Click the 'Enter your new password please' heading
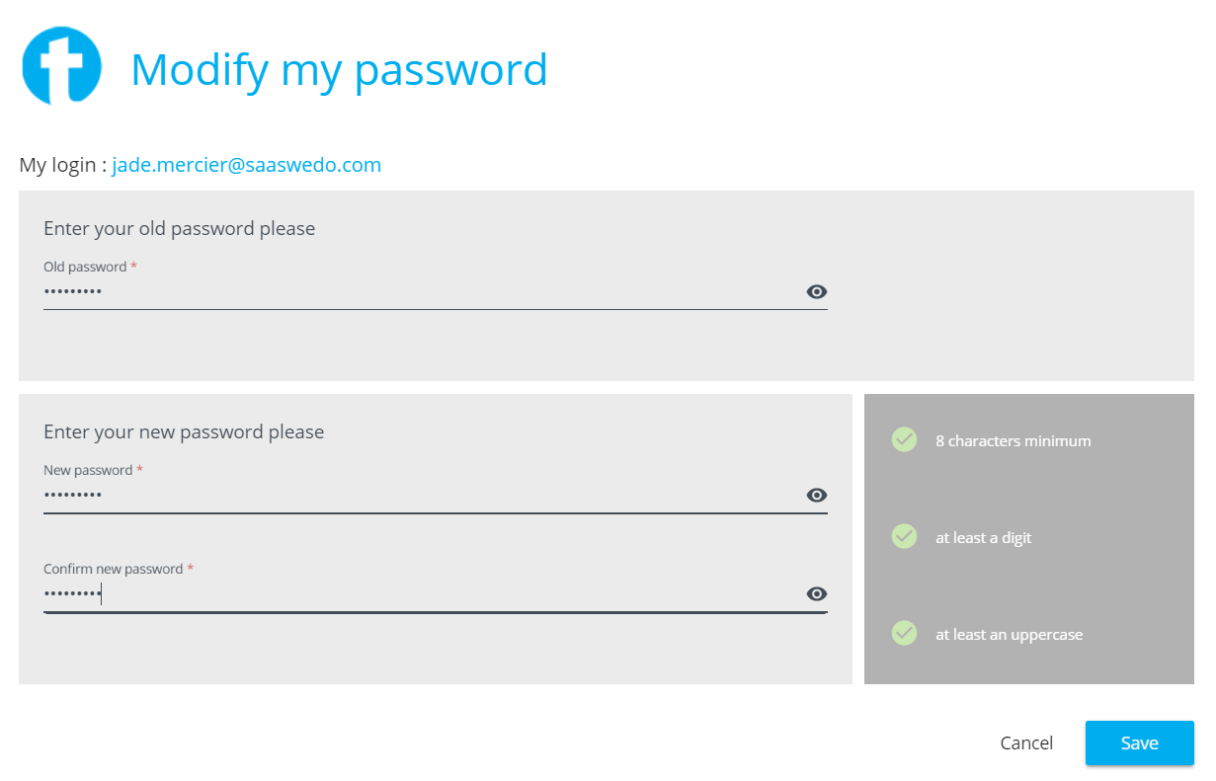This screenshot has width=1216, height=781. pyautogui.click(x=184, y=431)
